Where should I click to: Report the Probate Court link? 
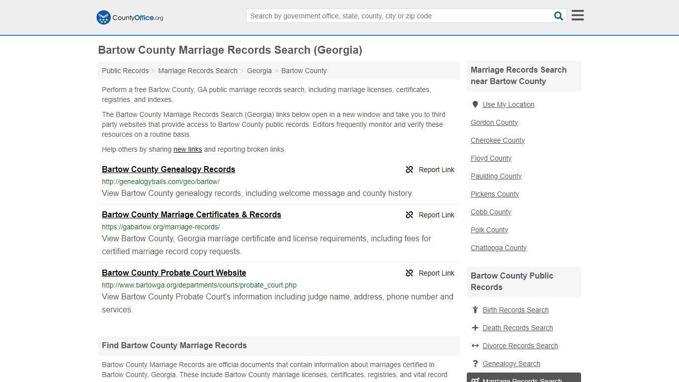(430, 273)
